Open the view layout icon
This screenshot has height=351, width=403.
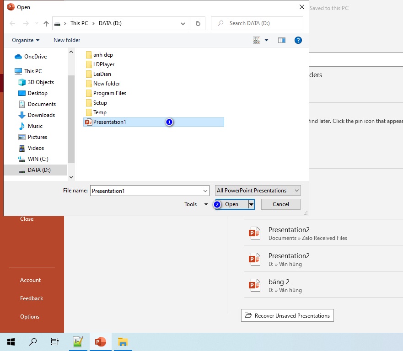257,40
